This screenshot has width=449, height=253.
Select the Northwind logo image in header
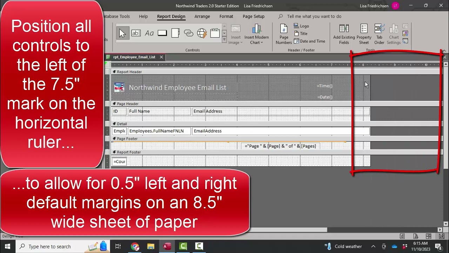tap(119, 87)
